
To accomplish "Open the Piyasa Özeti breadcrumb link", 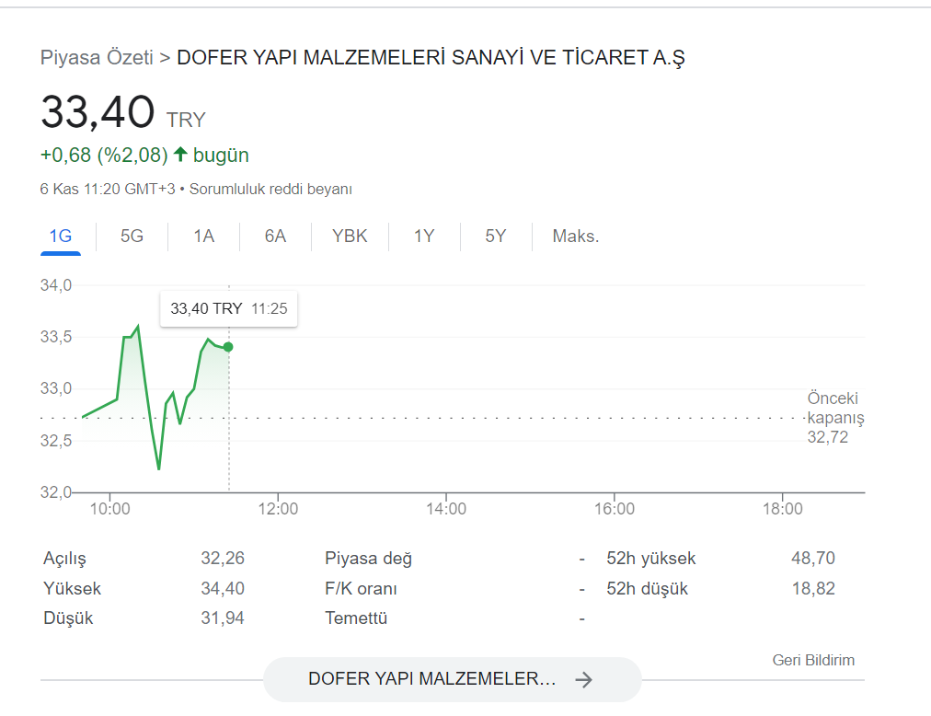I will 97,58.
